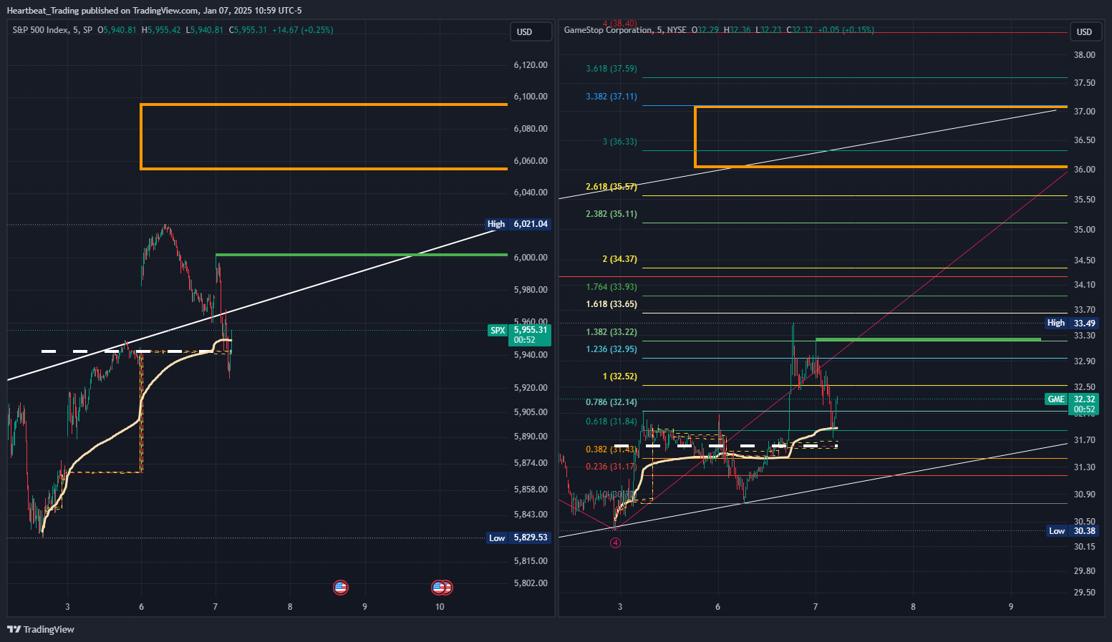The image size is (1112, 642).
Task: Select the green horizontal line on GME chart
Action: pos(928,339)
